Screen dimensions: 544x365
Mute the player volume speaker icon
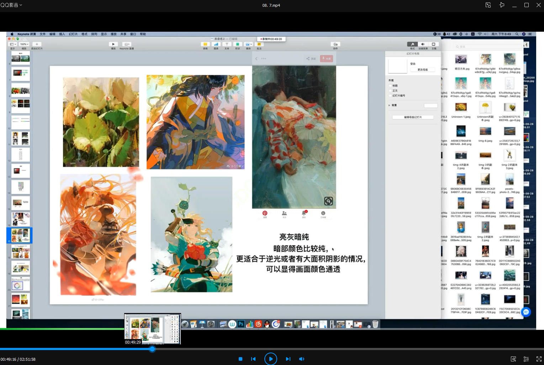click(302, 359)
